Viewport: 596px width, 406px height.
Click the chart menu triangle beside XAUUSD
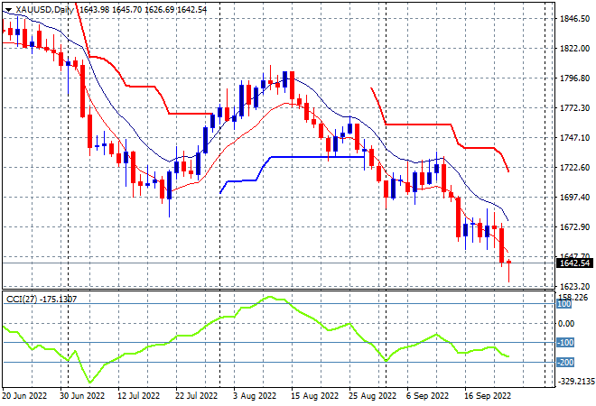tap(8, 10)
